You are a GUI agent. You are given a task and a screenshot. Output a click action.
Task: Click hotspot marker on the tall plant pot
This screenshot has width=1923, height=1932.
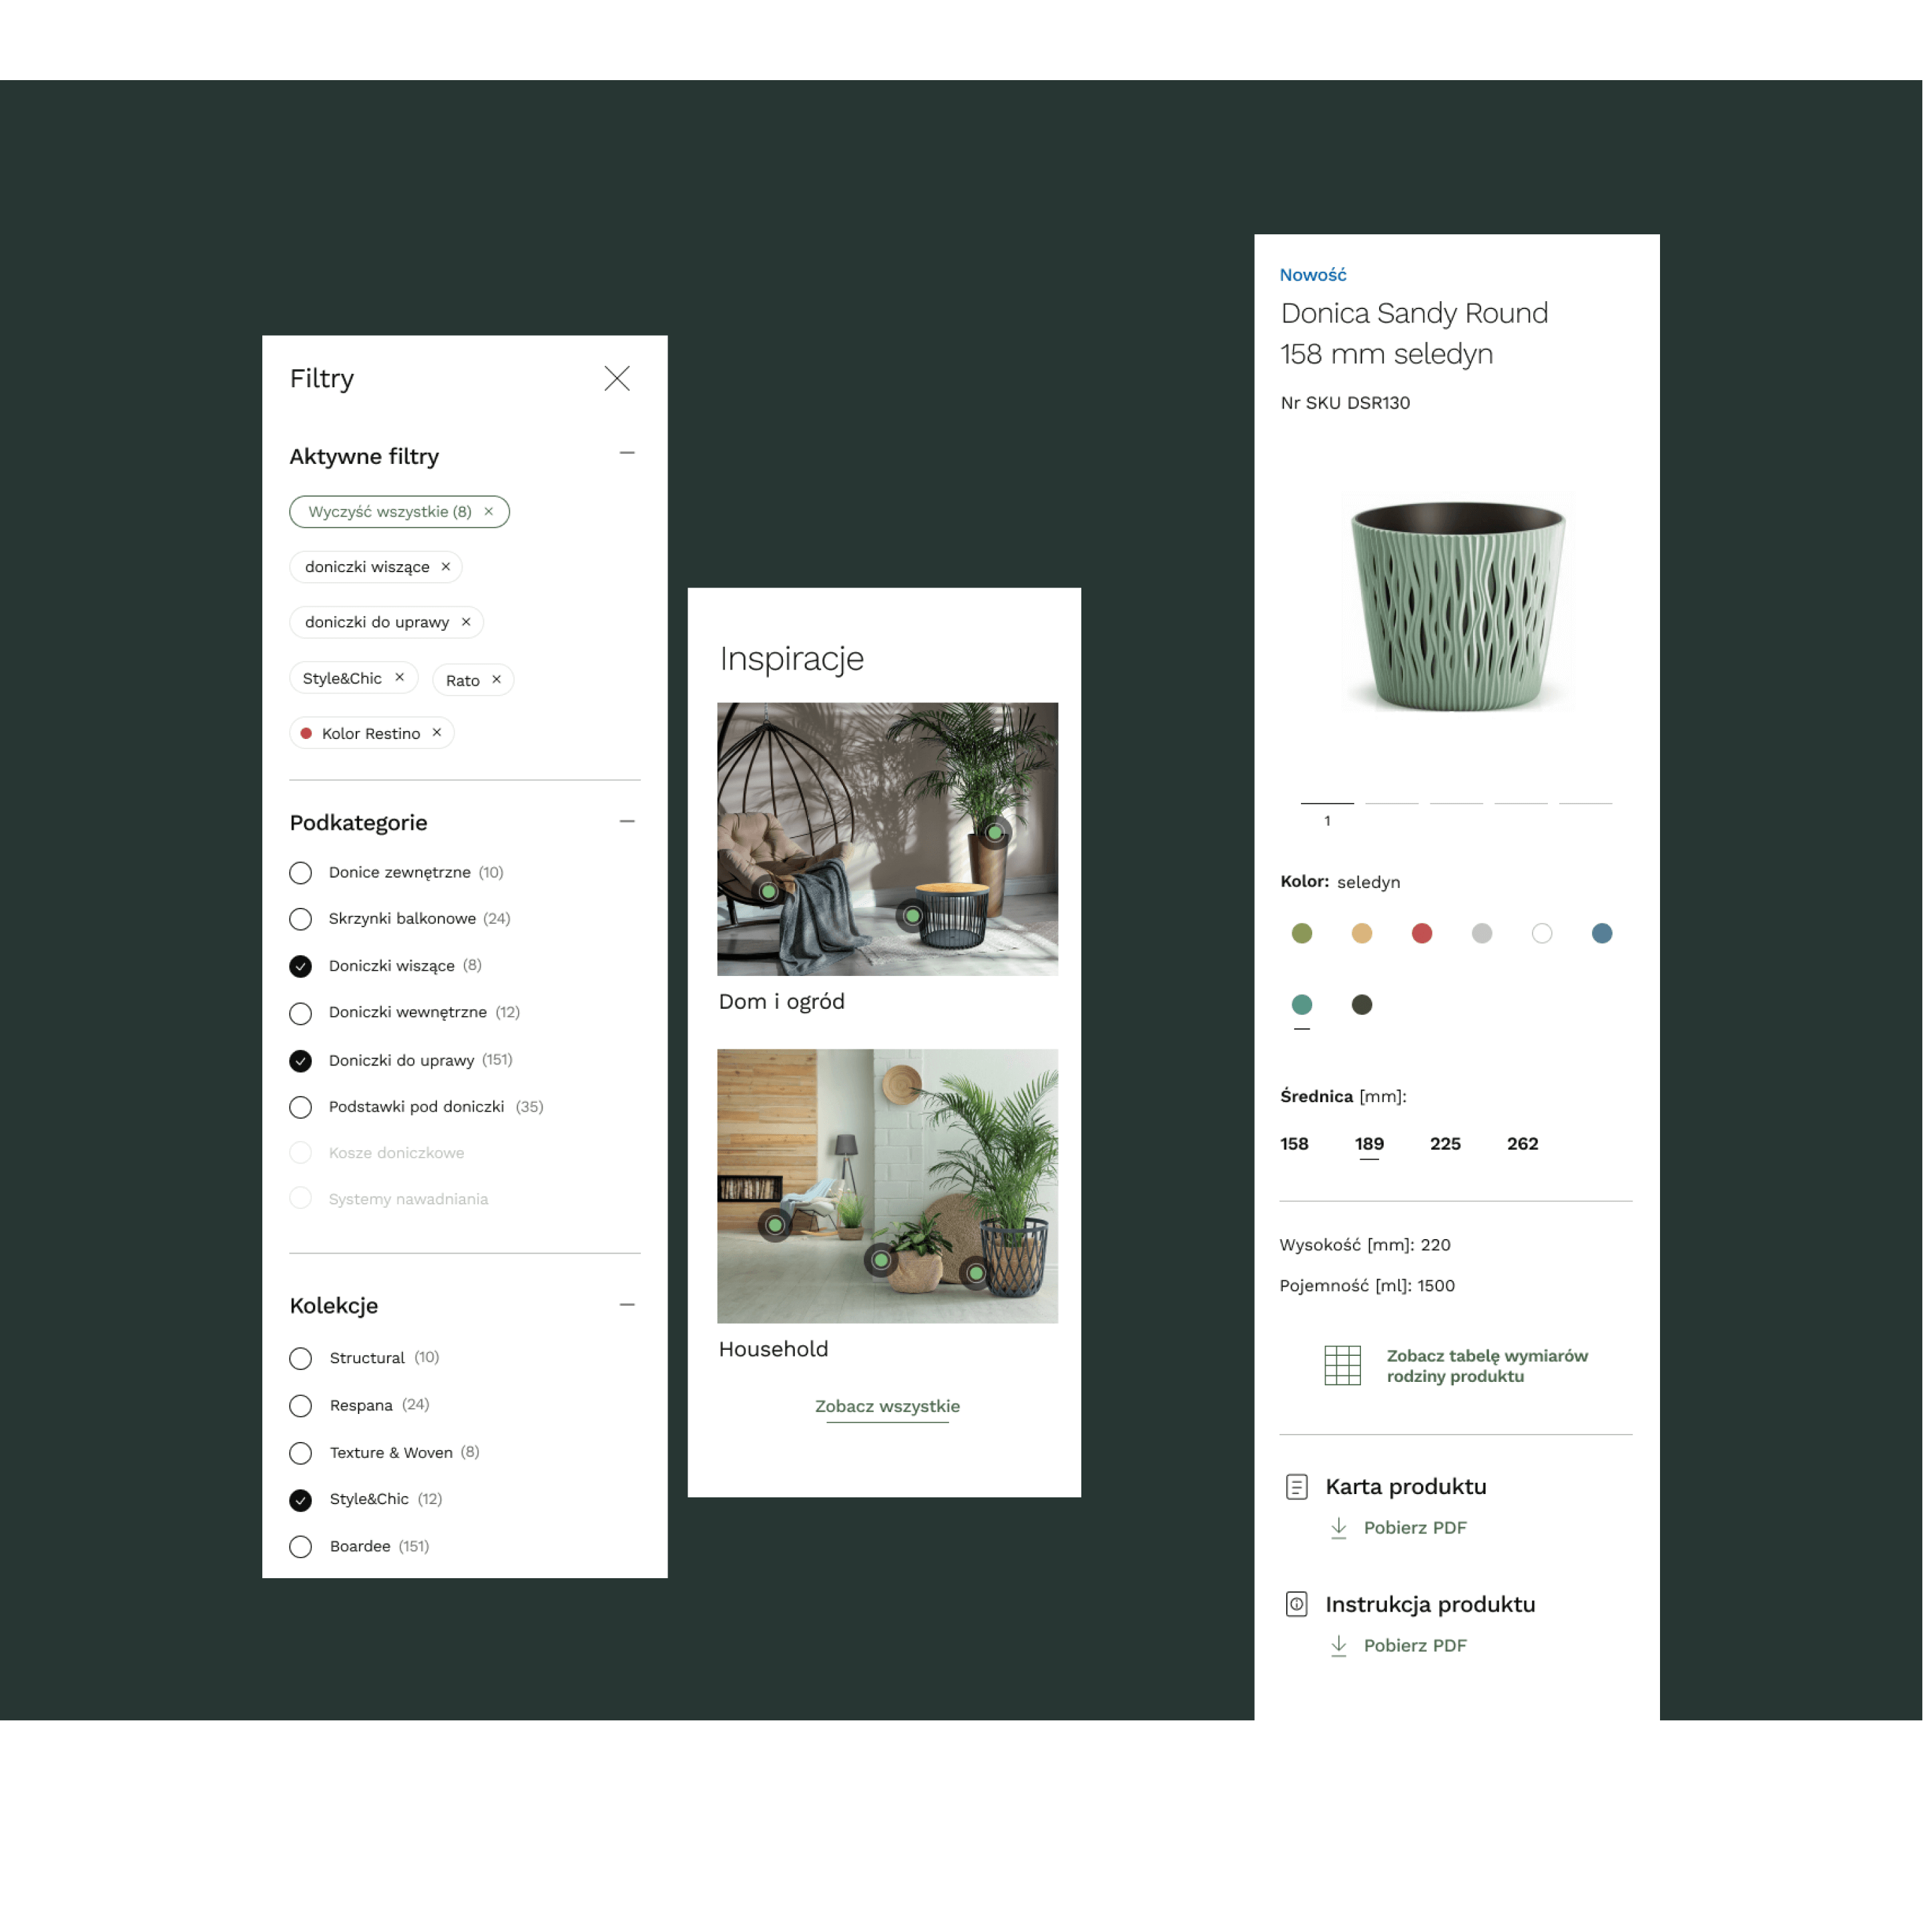[x=994, y=832]
